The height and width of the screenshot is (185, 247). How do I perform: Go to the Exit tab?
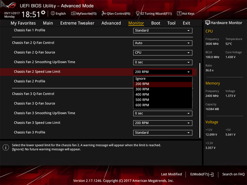pyautogui.click(x=186, y=23)
